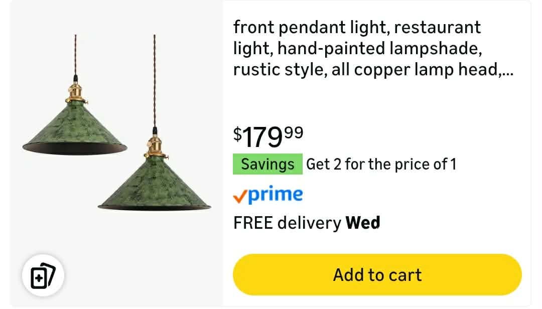Click the dollar sign before the price
Screen dimensions: 542x309
pyautogui.click(x=237, y=134)
